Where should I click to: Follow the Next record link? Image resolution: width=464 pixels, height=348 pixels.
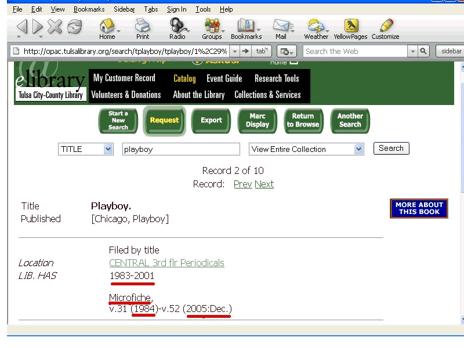[x=264, y=184]
